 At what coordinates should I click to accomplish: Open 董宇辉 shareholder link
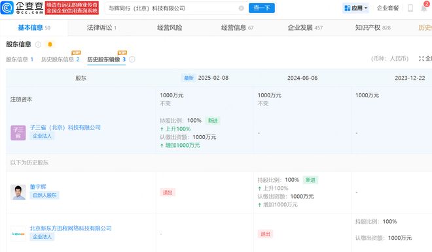(38, 187)
